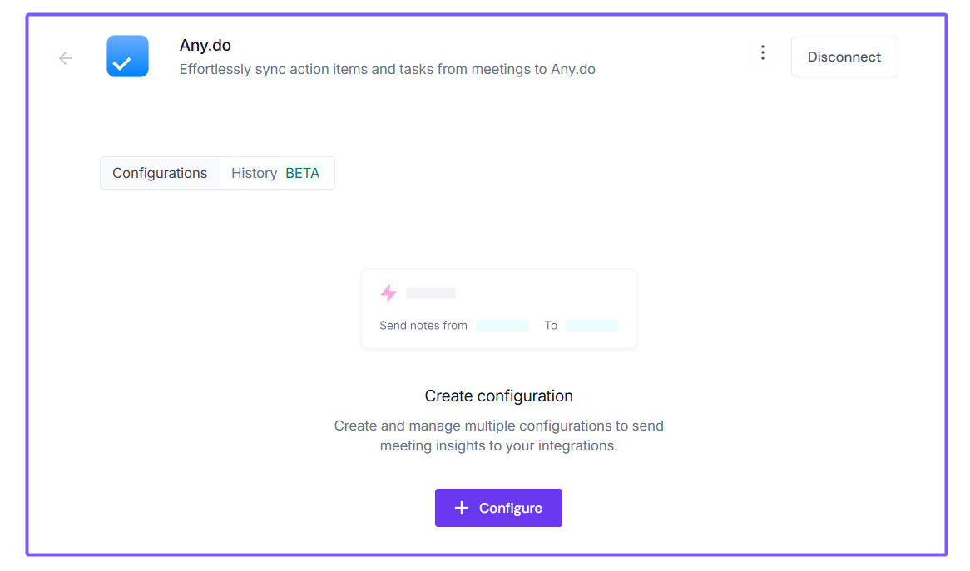Click the placeholder box after "Send notes from"
This screenshot has height=571, width=970.
(502, 326)
